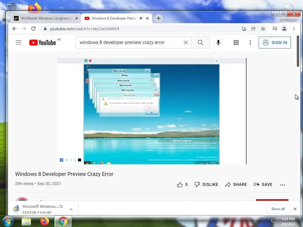303x227 pixels.
Task: Close the downloads bar
Action: tap(295, 209)
